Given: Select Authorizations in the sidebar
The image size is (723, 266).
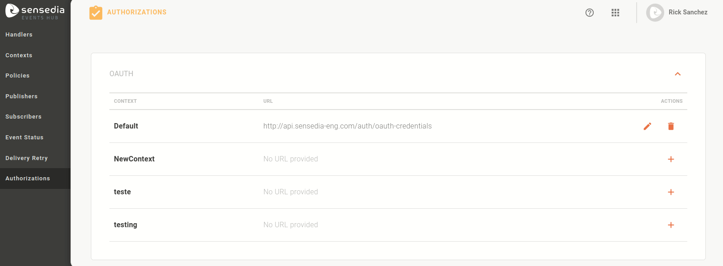Looking at the screenshot, I should pyautogui.click(x=35, y=179).
